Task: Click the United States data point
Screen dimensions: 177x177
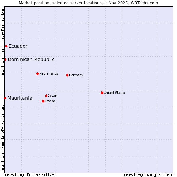Action: coord(102,93)
